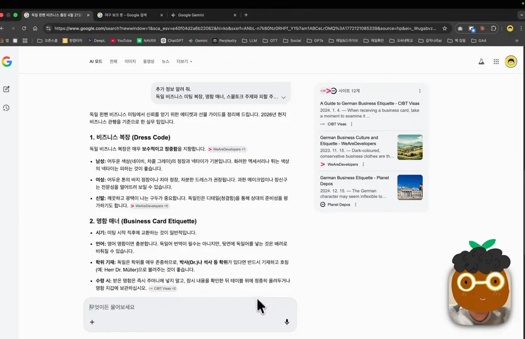
Task: Open options for CIBT Visas source
Action: 351,124
